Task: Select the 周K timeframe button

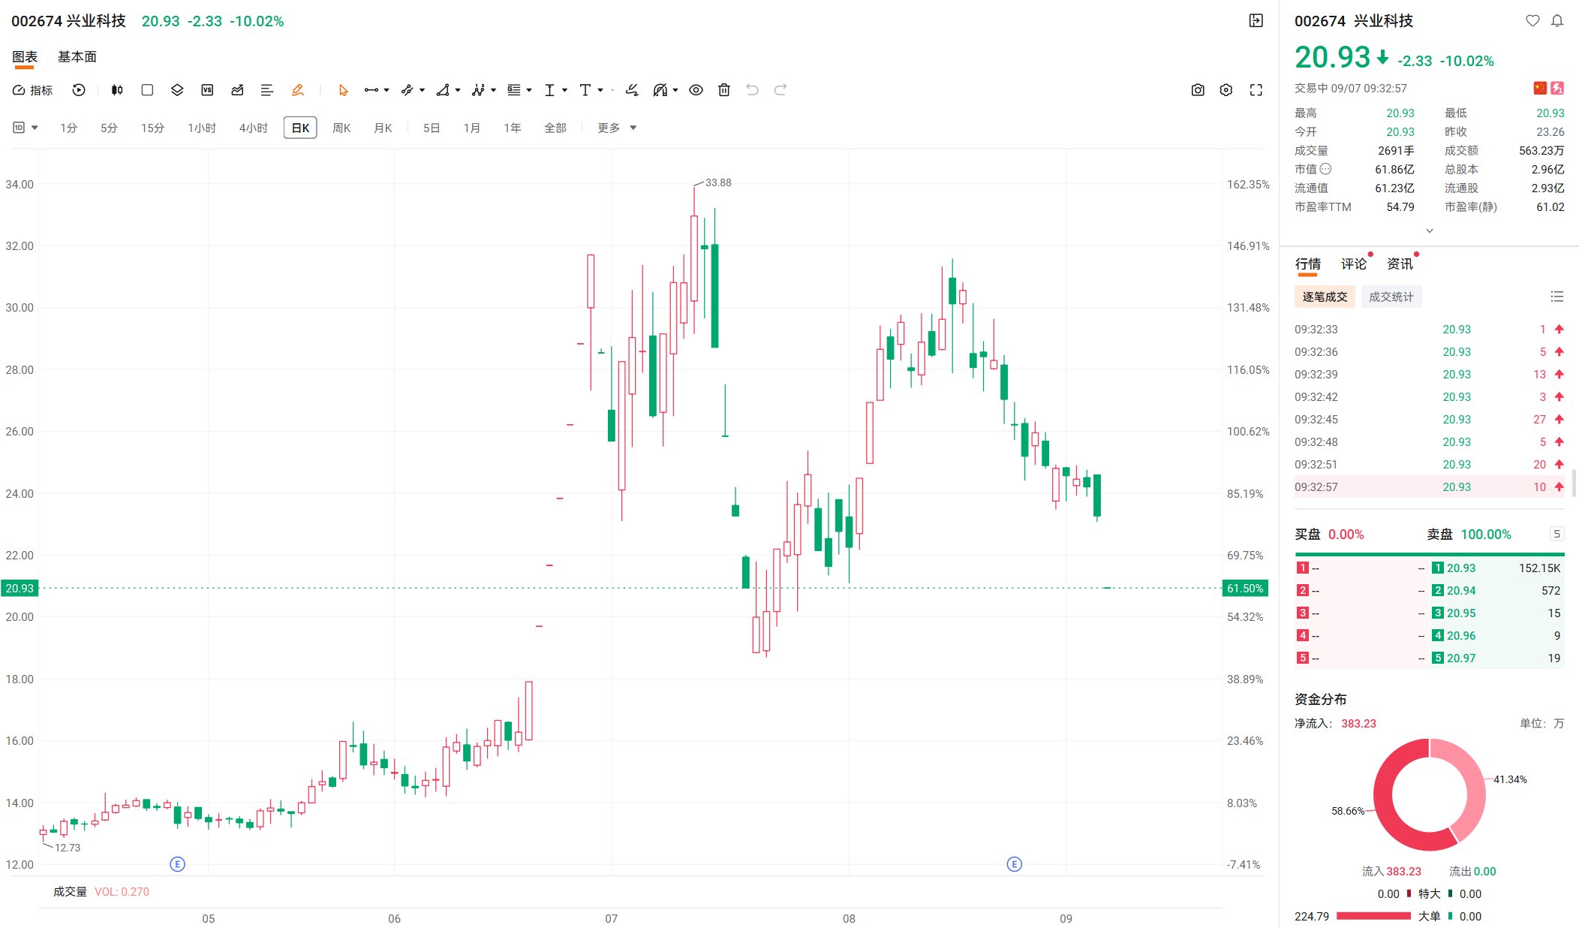Action: tap(341, 128)
